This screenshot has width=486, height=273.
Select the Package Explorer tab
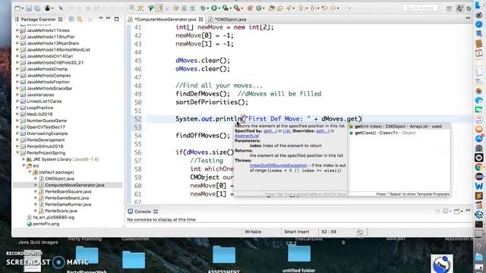(38, 19)
